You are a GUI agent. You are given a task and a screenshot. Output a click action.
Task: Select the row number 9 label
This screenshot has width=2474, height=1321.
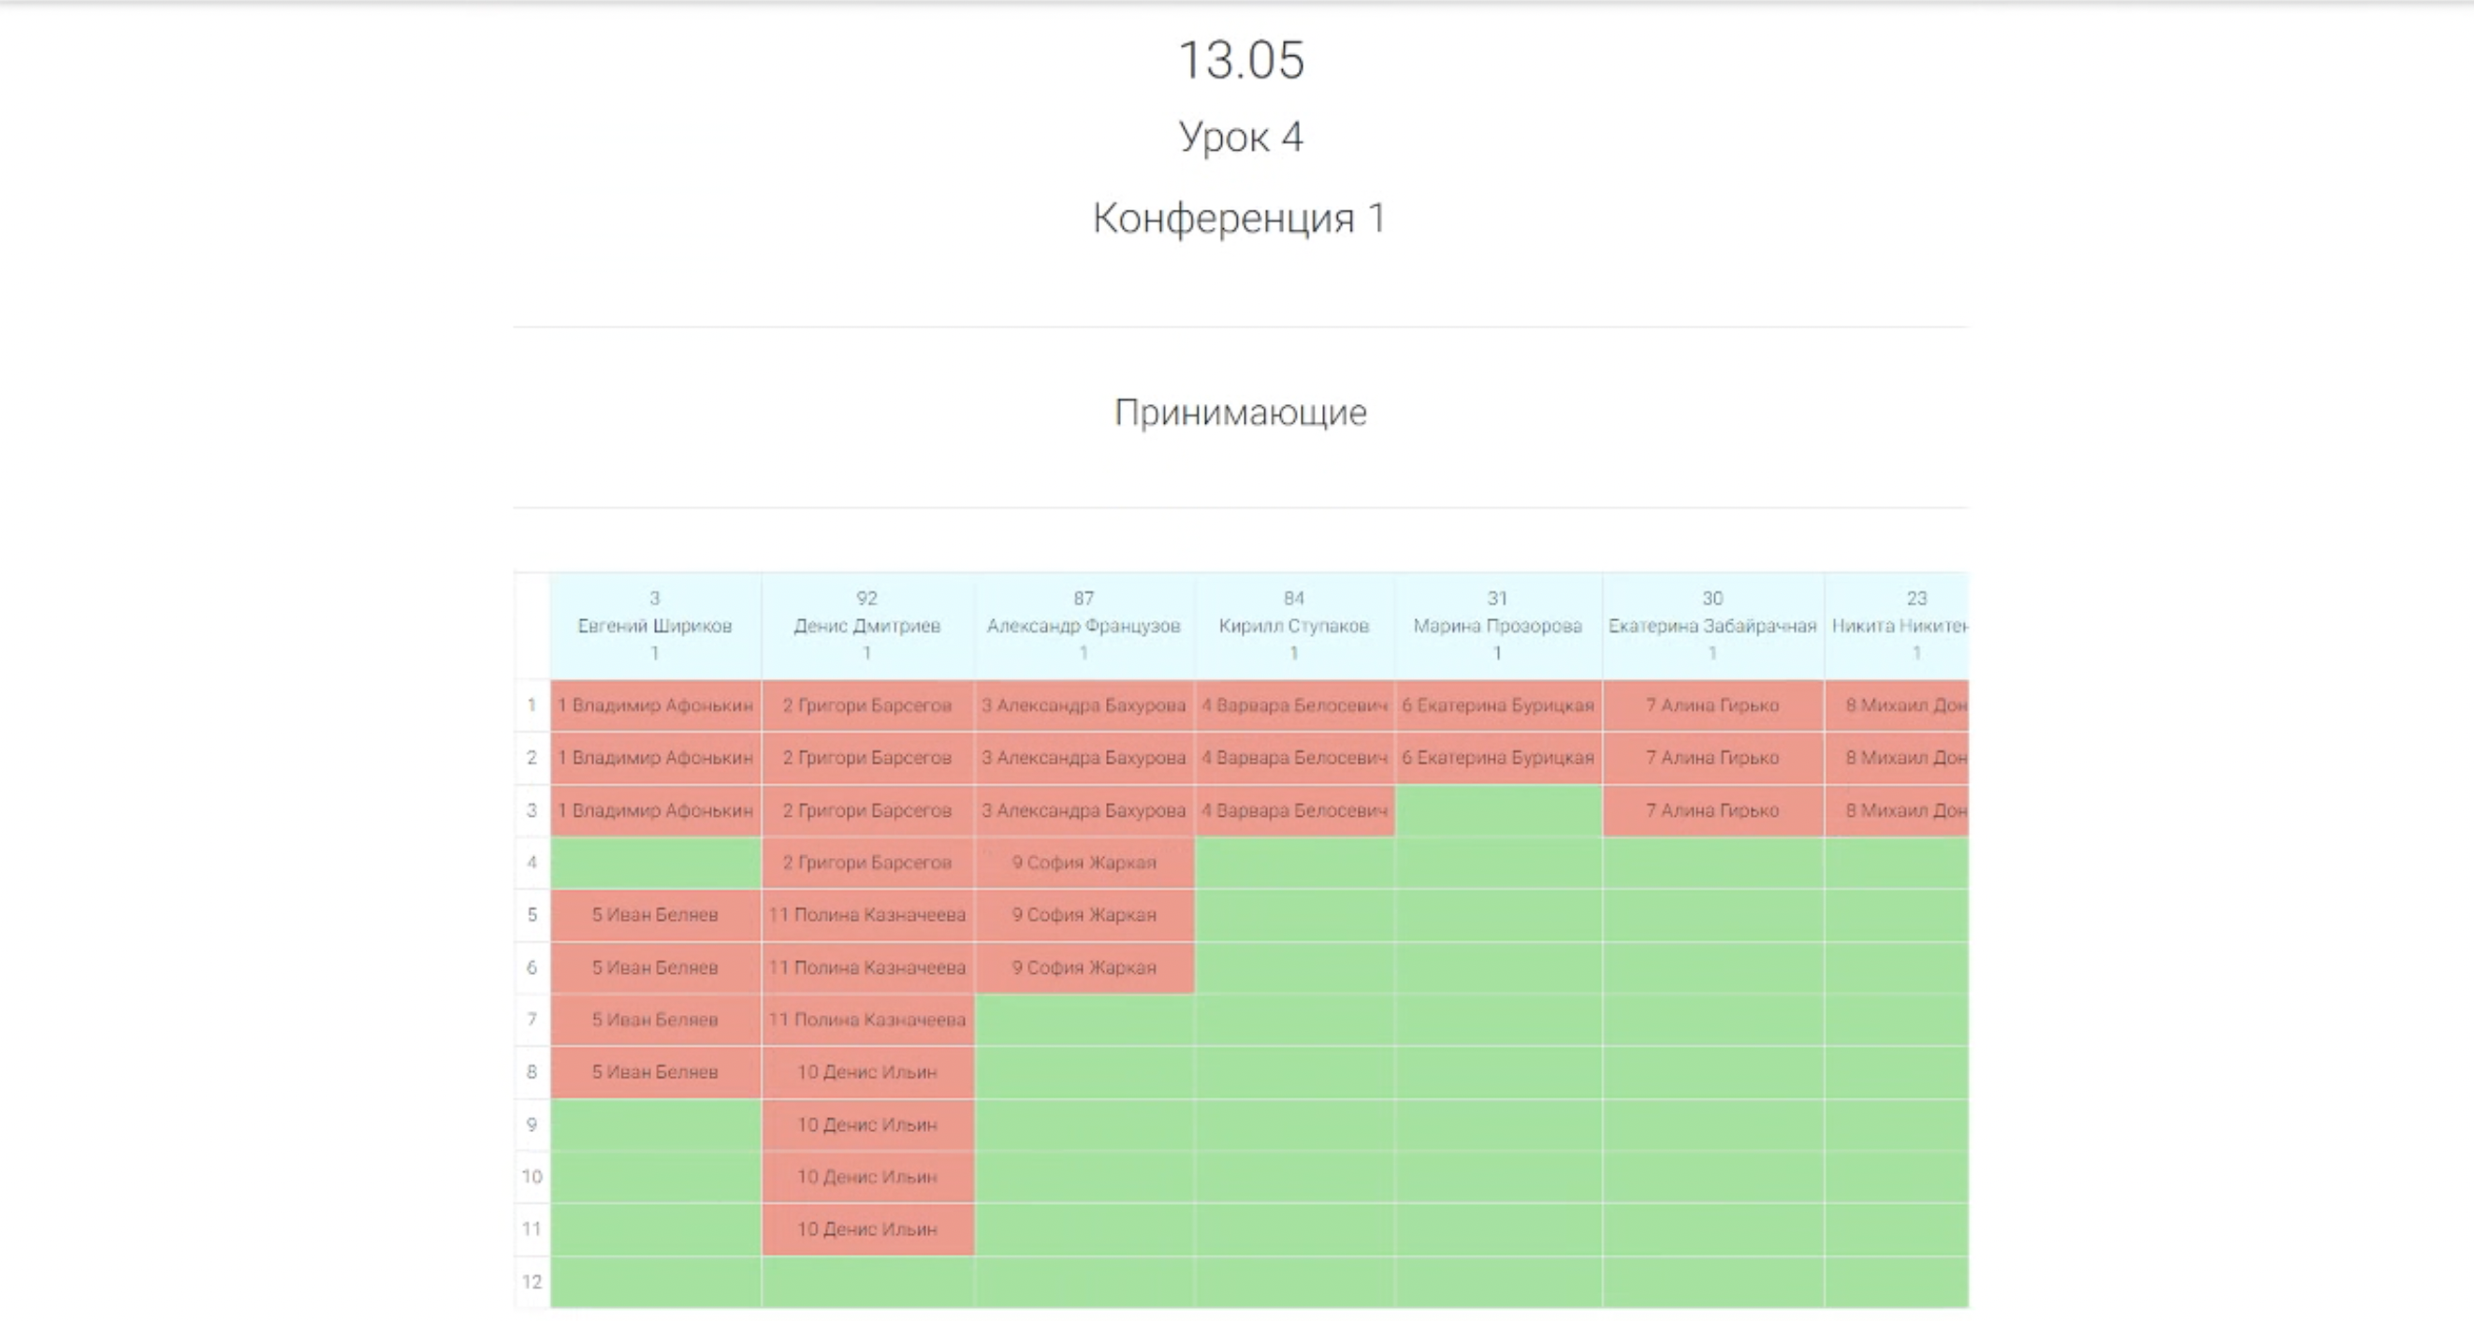point(532,1125)
